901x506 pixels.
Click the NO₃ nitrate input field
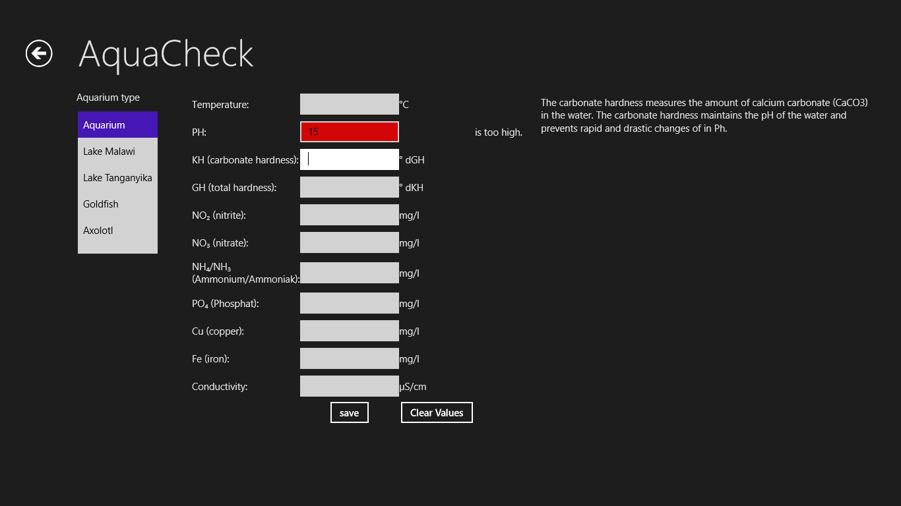pyautogui.click(x=349, y=242)
